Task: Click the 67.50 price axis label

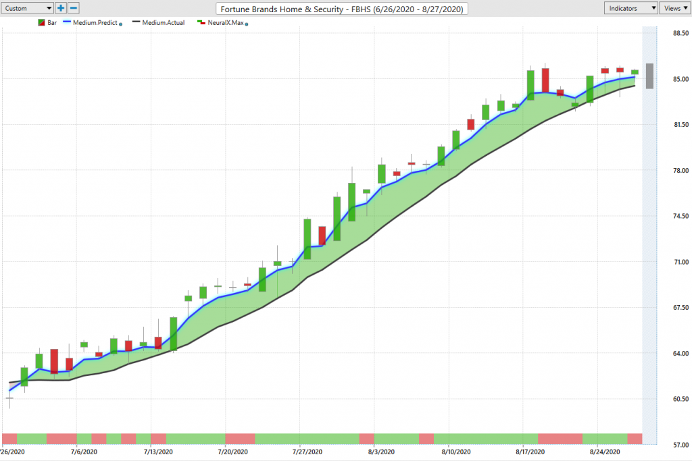Action: [x=681, y=308]
